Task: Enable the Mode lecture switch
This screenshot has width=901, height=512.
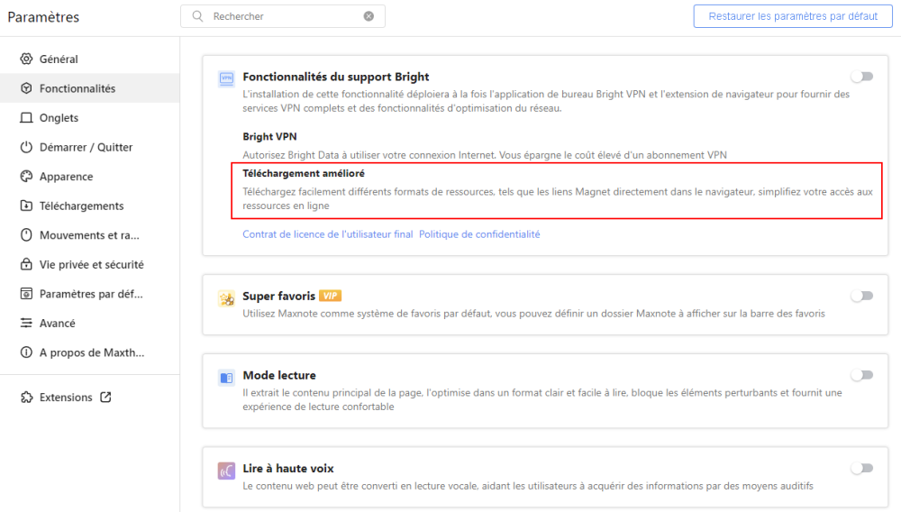Action: (x=861, y=375)
